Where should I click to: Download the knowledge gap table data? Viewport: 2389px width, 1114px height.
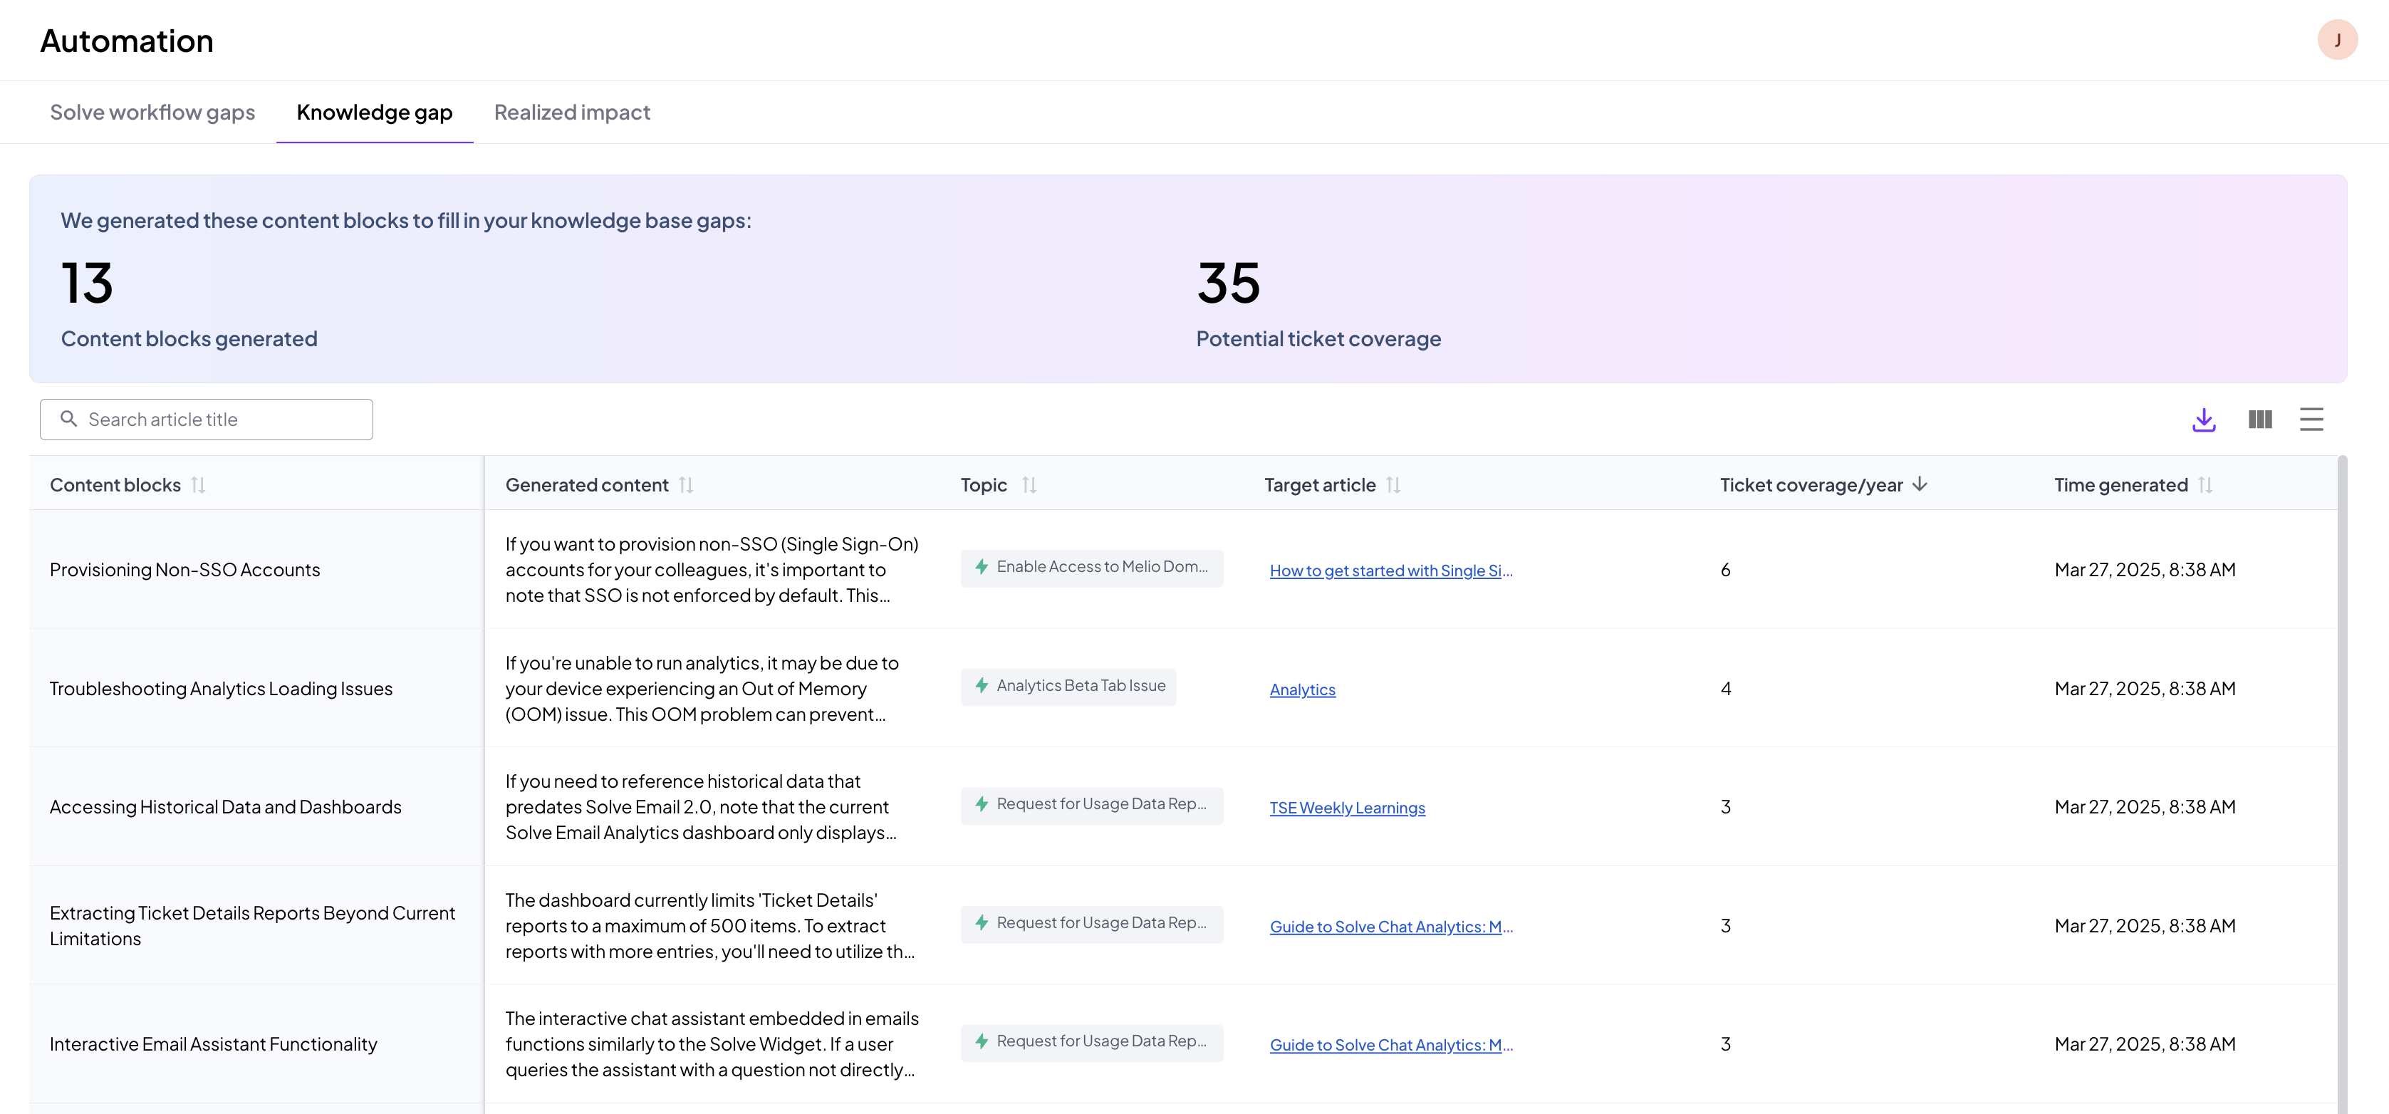2204,420
